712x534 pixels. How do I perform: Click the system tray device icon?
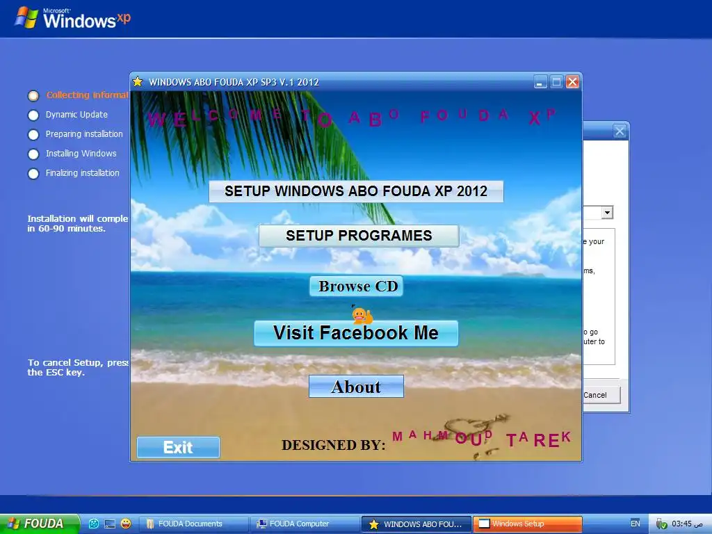tap(662, 524)
